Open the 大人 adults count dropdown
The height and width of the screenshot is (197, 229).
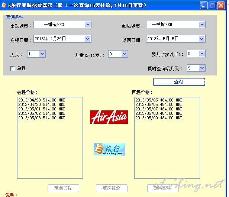(x=42, y=54)
